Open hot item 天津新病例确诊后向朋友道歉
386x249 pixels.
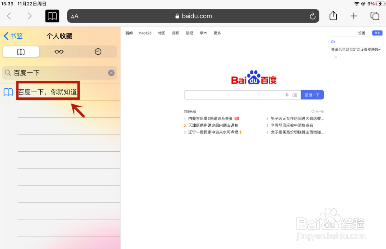(213, 125)
